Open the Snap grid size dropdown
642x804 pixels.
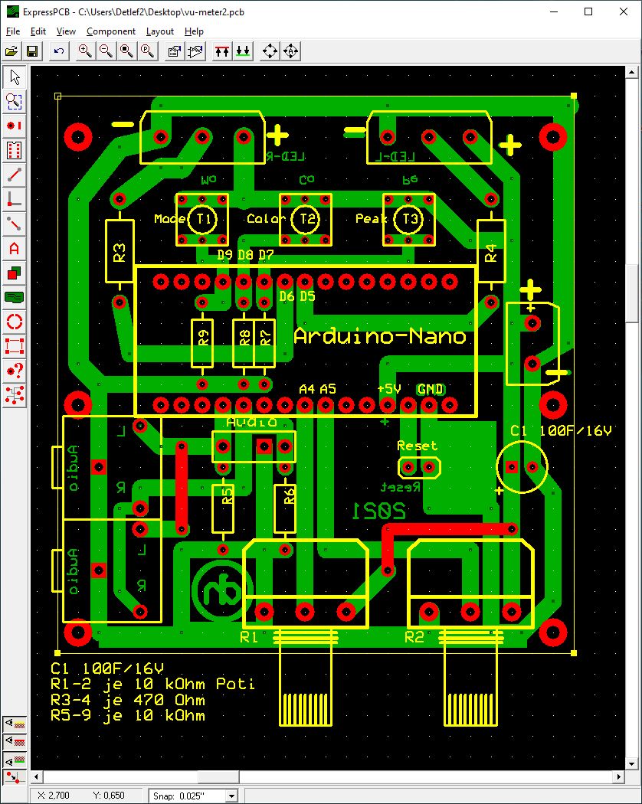230,796
